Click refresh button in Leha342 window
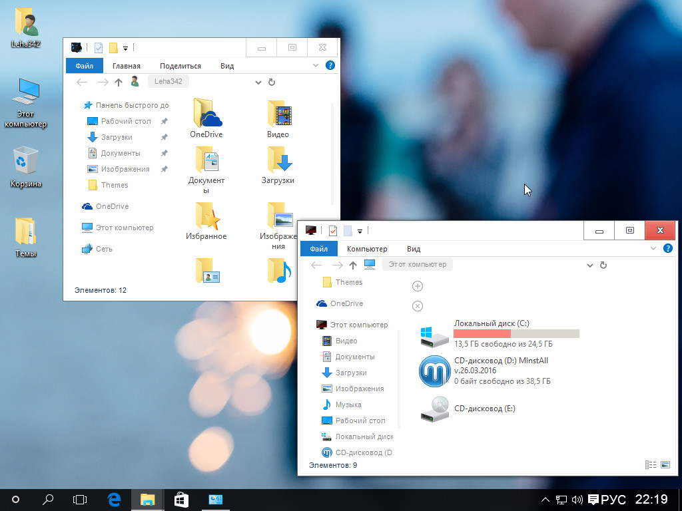 coord(272,82)
